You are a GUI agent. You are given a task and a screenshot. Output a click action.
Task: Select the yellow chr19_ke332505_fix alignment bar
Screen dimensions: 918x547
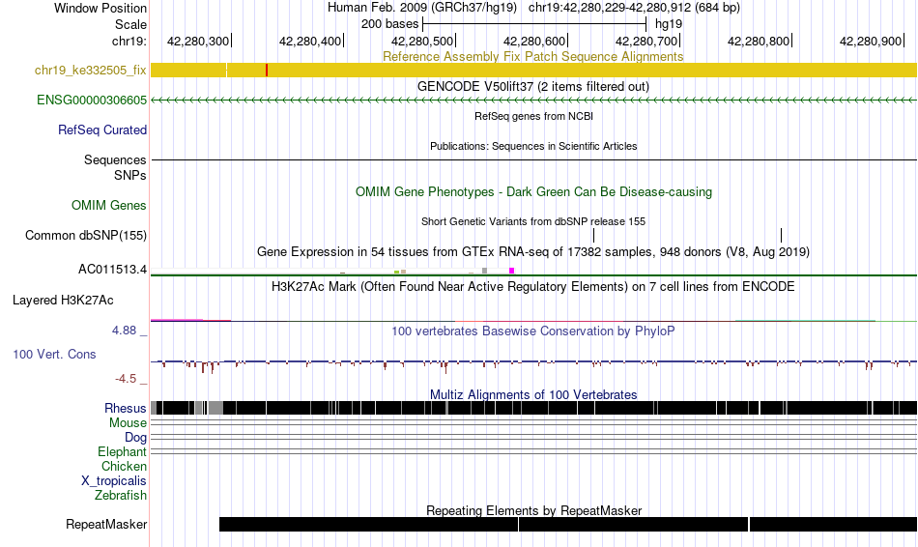[533, 71]
